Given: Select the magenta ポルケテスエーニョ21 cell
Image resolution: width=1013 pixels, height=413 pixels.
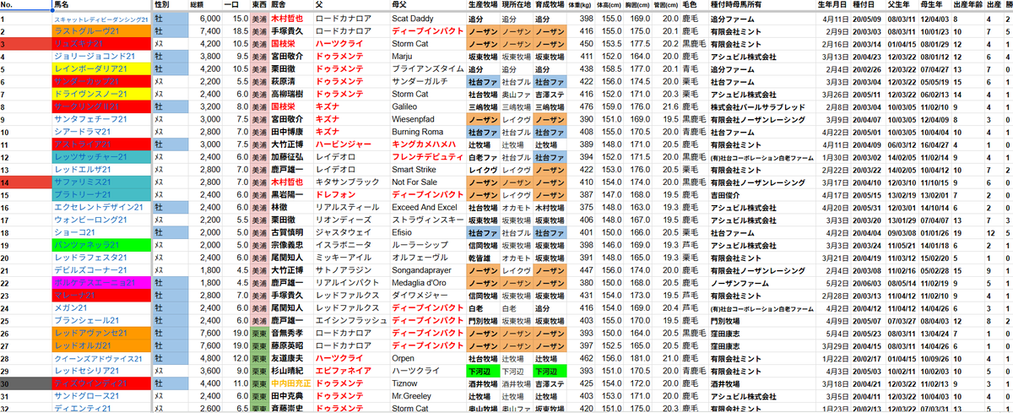Looking at the screenshot, I should (102, 282).
